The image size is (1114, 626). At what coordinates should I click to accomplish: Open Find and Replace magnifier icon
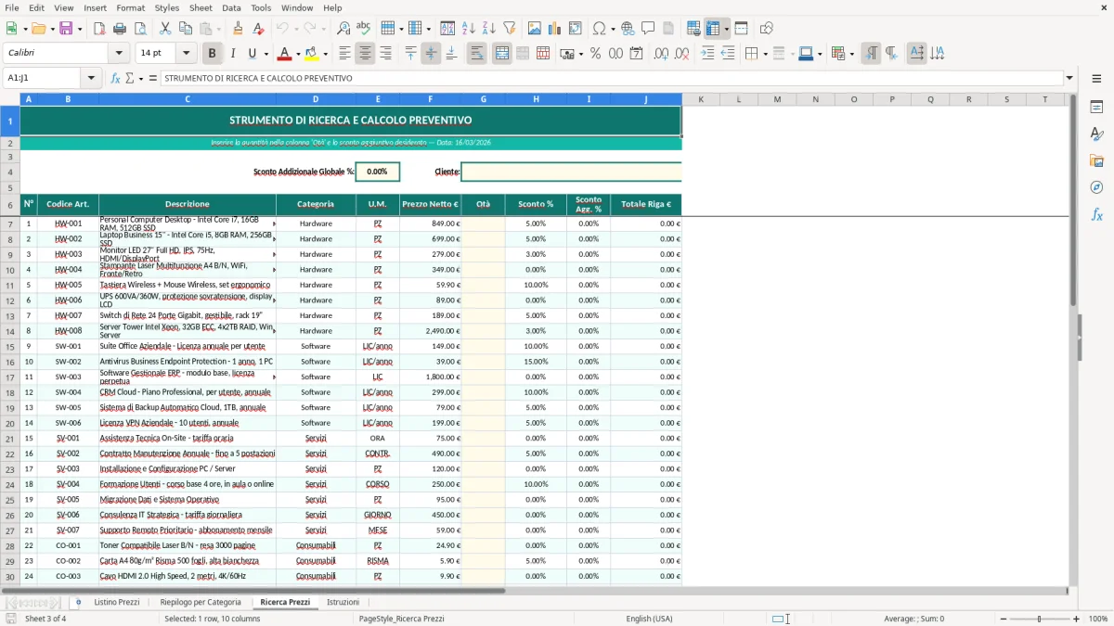(x=343, y=29)
